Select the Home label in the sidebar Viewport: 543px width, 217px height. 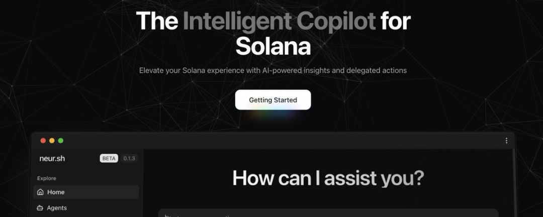coord(56,192)
